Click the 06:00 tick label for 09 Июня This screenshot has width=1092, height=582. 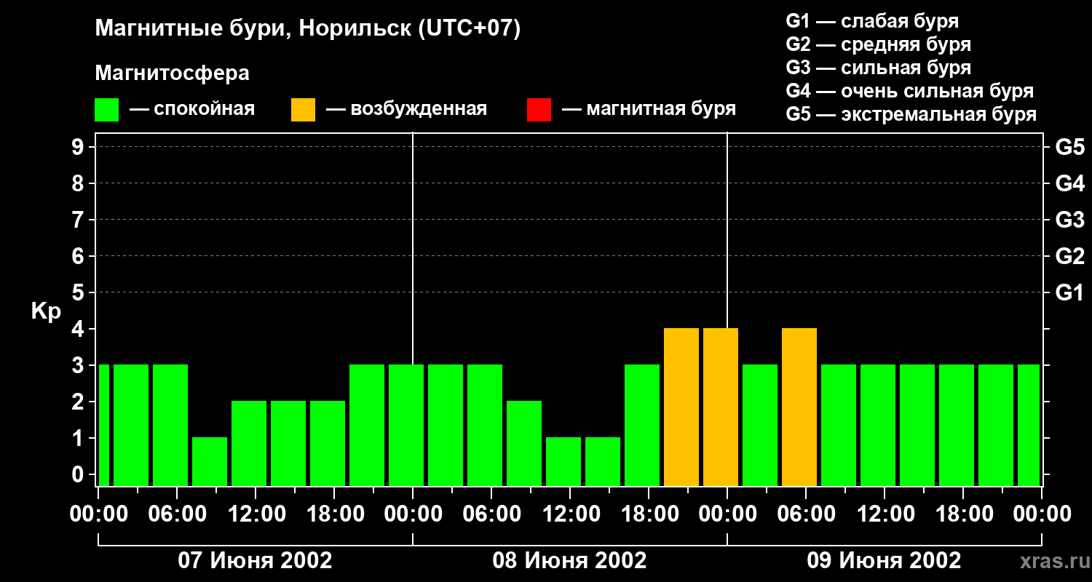pos(806,514)
